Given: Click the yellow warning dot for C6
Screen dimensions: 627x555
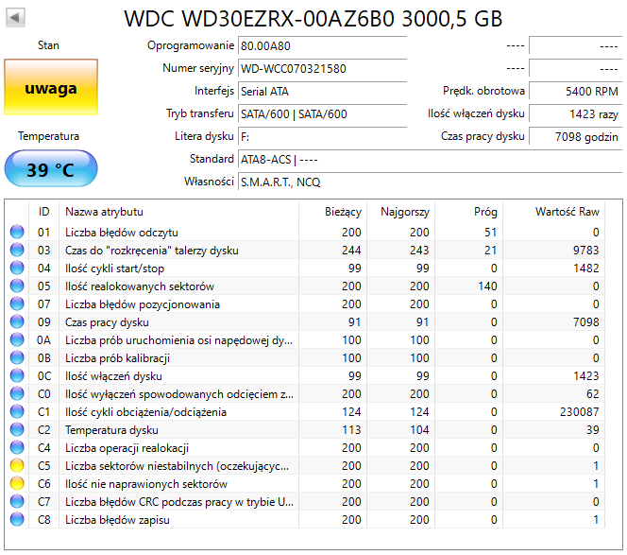Looking at the screenshot, I should [17, 484].
